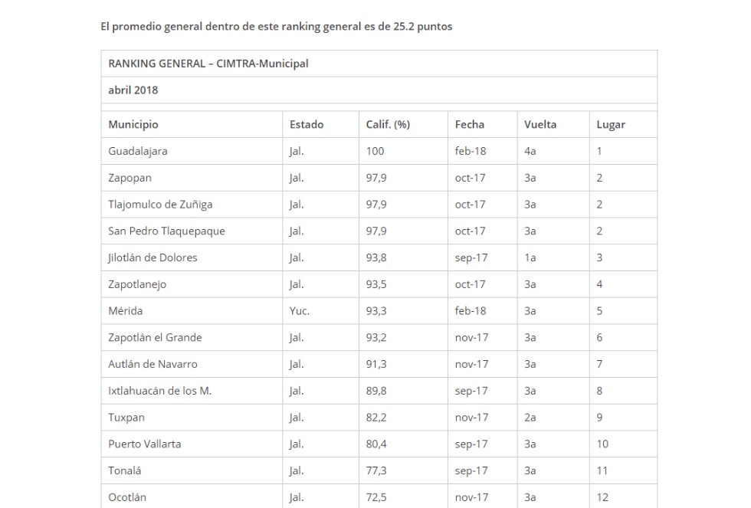The image size is (751, 508).
Task: Click the '89,8' score of Ixtlahuacán
Action: pyautogui.click(x=376, y=391)
